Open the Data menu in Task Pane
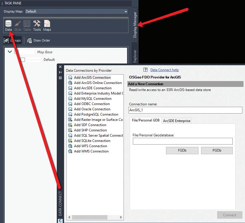The image size is (245, 223). [8, 26]
